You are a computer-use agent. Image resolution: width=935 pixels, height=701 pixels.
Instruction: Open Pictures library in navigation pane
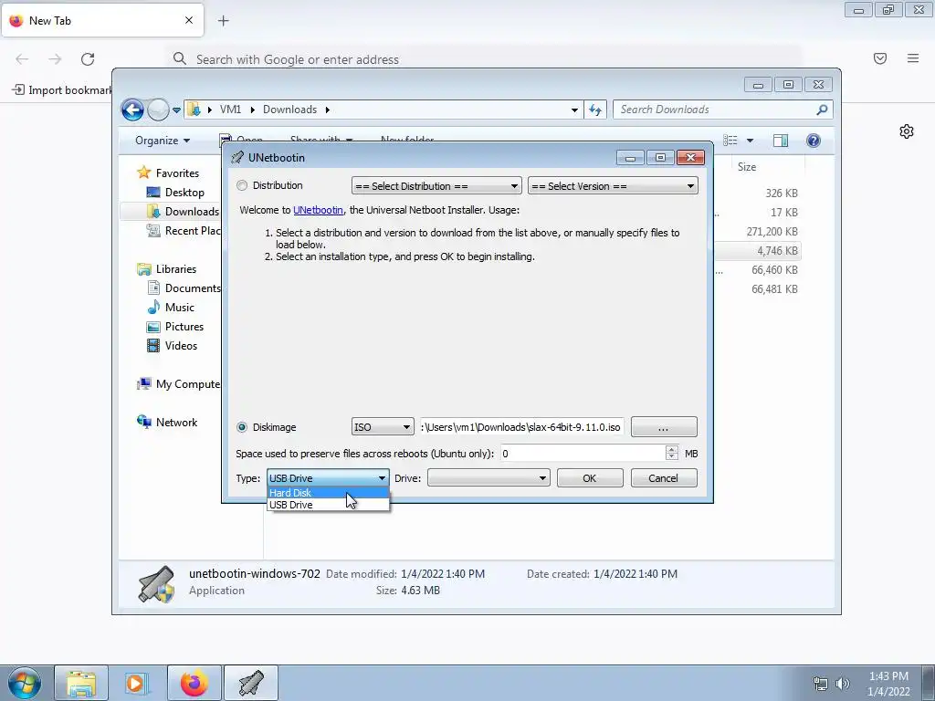click(x=184, y=327)
